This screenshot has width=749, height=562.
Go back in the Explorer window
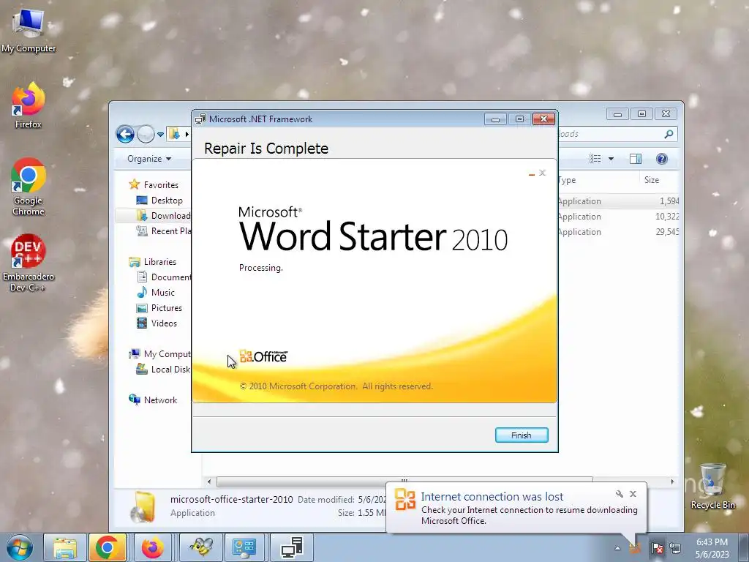click(x=125, y=135)
